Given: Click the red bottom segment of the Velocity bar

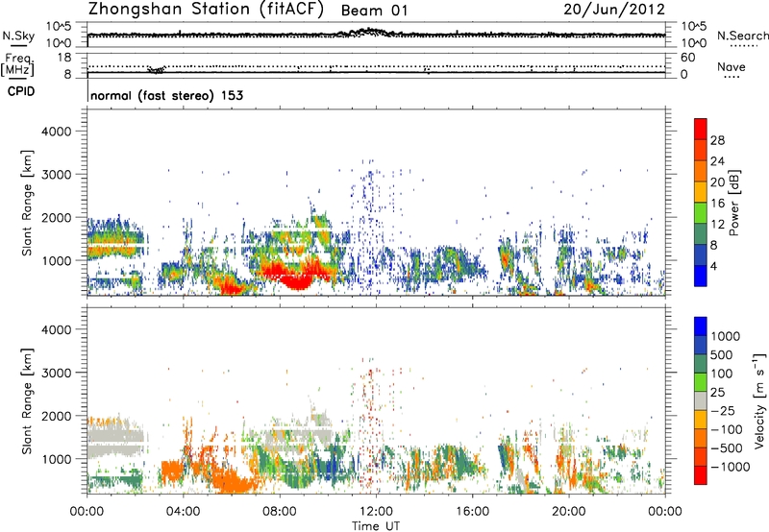Looking at the screenshot, I should [701, 475].
